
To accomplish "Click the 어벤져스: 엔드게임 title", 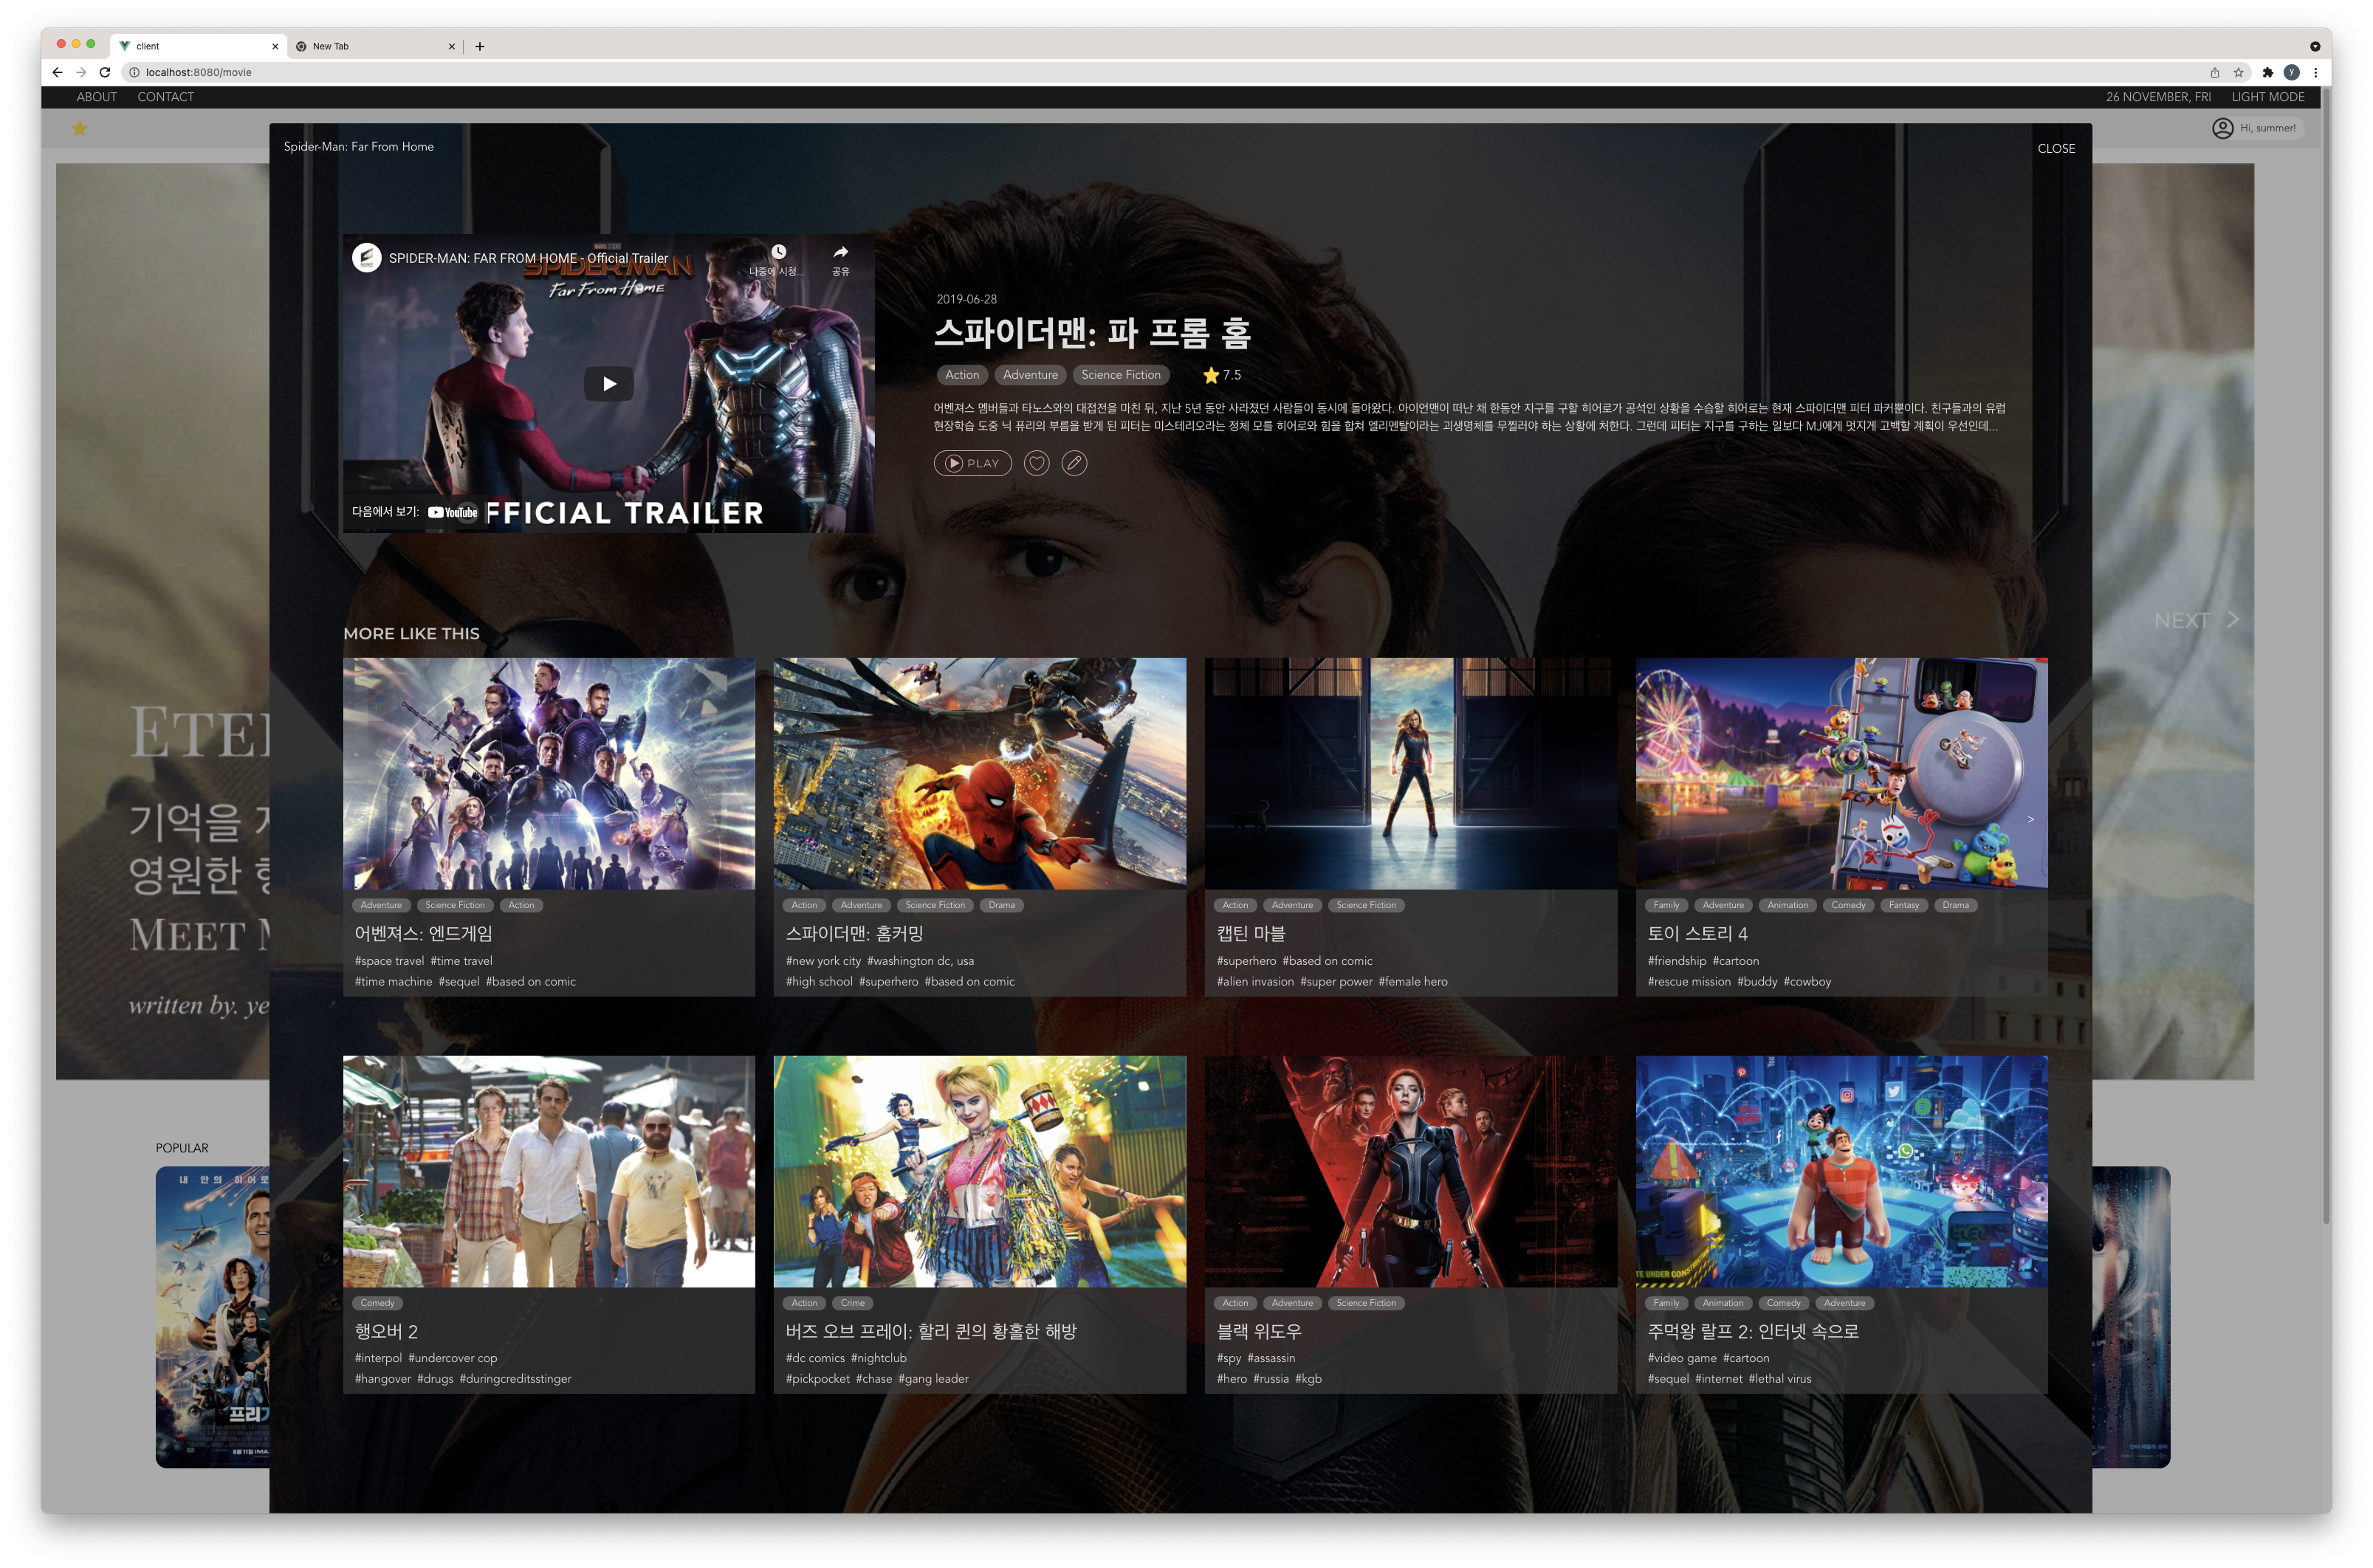I will point(423,933).
